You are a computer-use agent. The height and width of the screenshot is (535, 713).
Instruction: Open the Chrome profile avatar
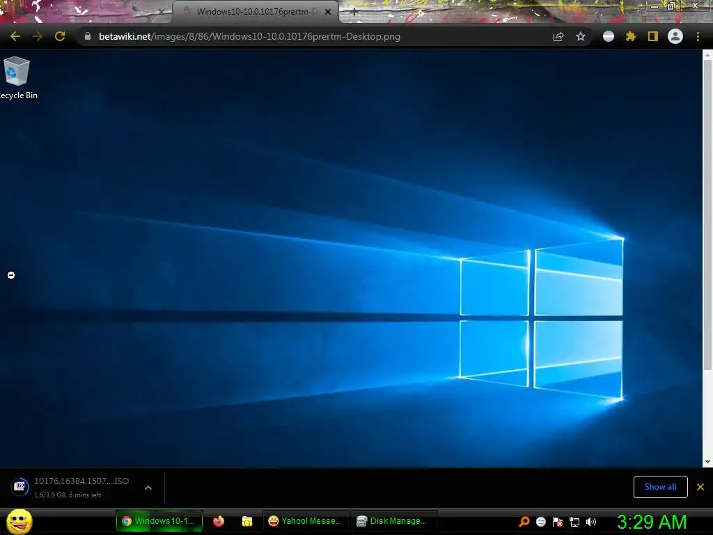click(x=675, y=36)
